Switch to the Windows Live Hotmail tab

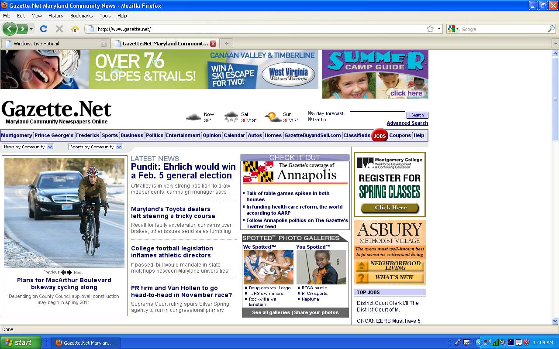(55, 43)
